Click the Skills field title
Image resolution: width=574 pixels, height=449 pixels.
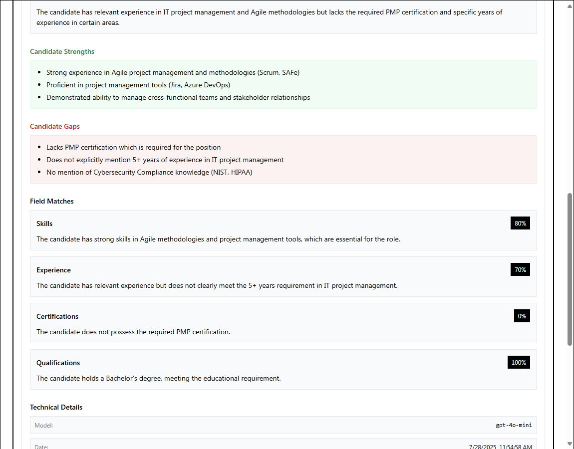coord(44,224)
